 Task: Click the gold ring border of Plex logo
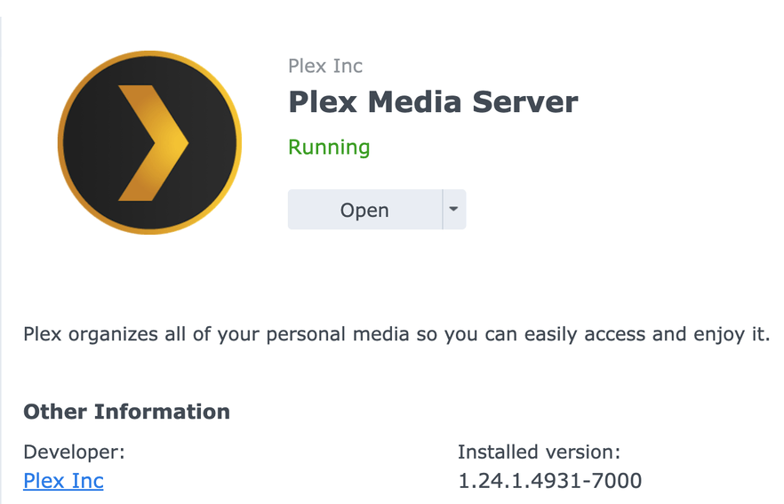149,55
